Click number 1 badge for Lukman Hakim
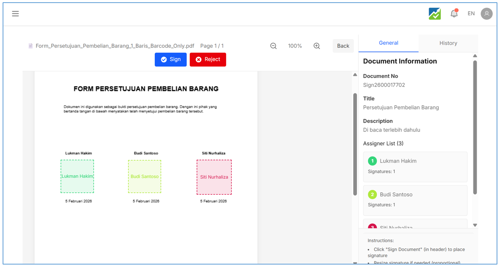The height and width of the screenshot is (266, 500). click(x=372, y=161)
